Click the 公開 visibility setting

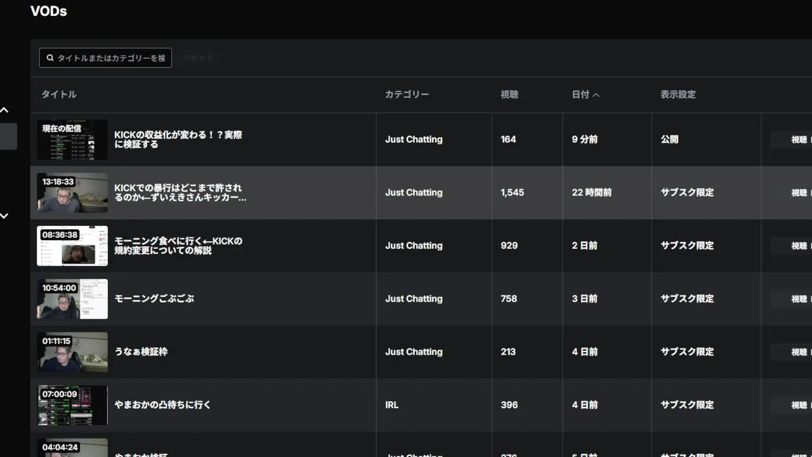tap(669, 140)
